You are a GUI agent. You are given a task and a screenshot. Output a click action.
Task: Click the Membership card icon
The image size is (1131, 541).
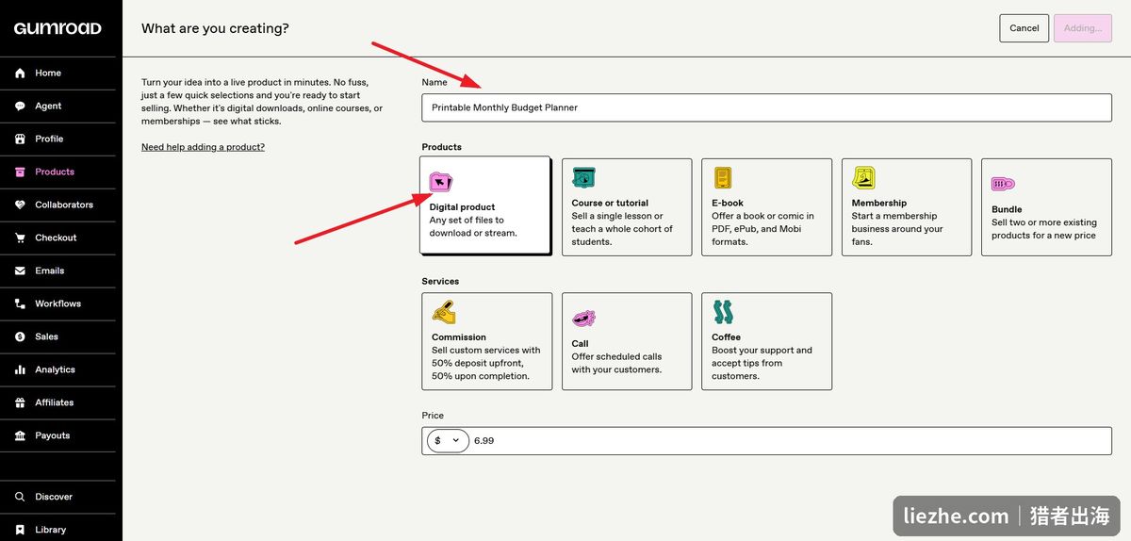tap(863, 178)
